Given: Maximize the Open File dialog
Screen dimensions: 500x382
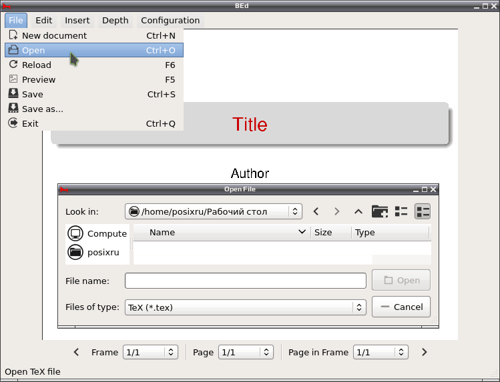Looking at the screenshot, I should pos(425,189).
